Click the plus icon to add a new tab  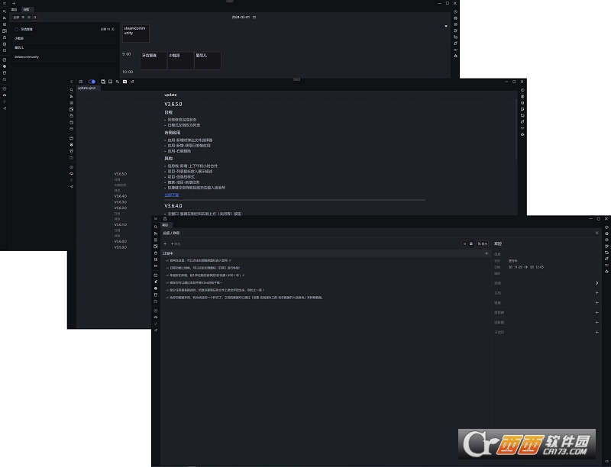[14, 3]
